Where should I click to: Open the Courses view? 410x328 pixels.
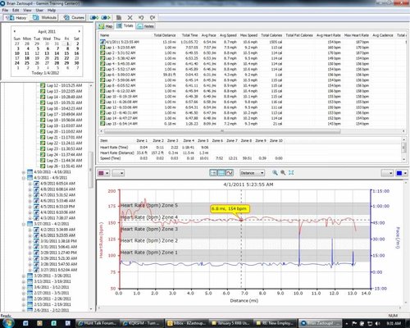74,18
